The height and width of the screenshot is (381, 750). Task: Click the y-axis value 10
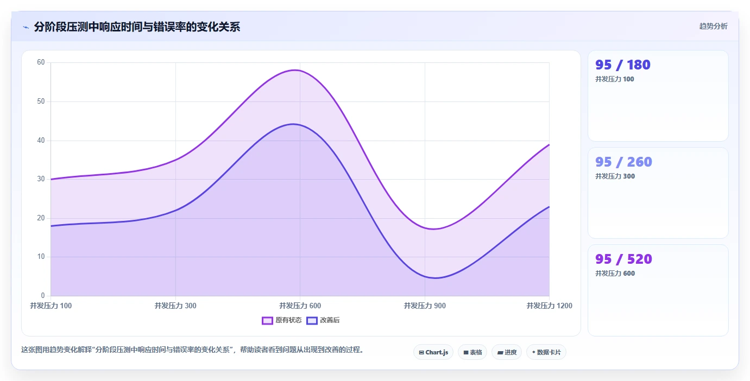41,257
